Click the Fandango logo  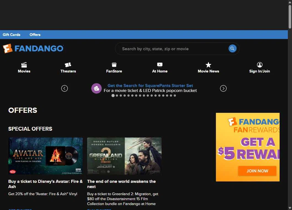click(33, 48)
